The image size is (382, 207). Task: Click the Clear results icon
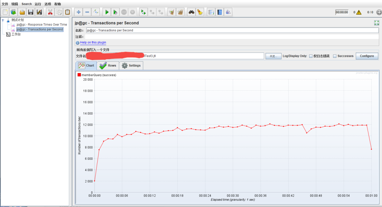coord(172,12)
